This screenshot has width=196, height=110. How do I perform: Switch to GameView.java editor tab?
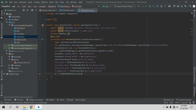tap(68, 10)
